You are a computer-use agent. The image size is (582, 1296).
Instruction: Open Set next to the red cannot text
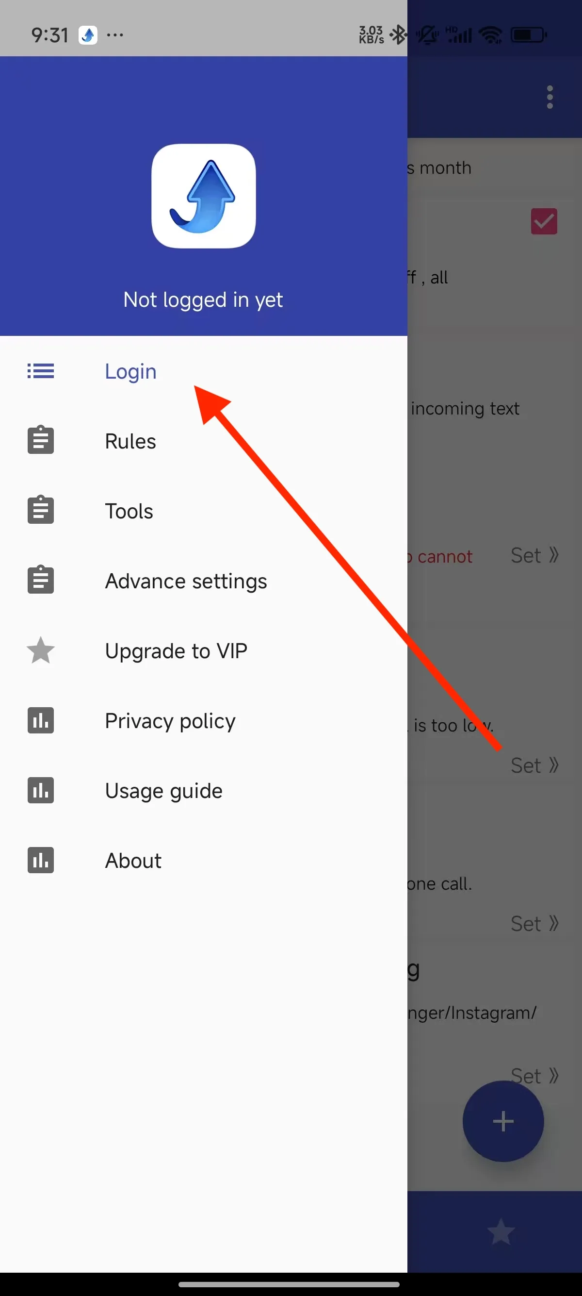tap(535, 555)
